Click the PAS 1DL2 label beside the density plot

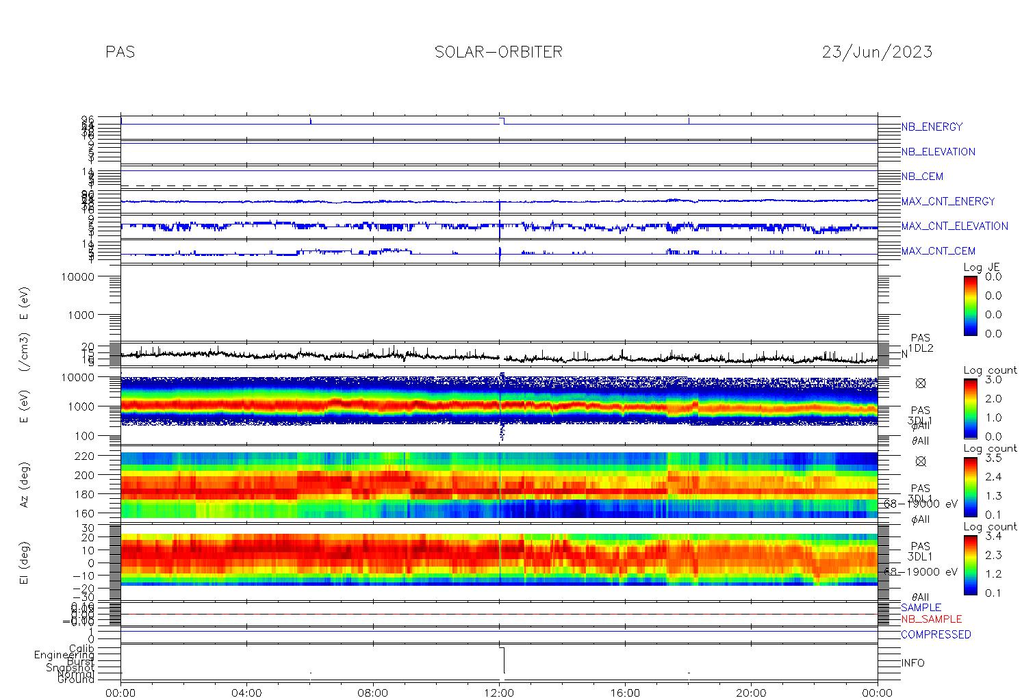(920, 344)
